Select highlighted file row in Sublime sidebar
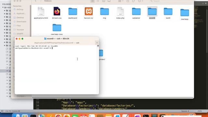 coord(6,71)
